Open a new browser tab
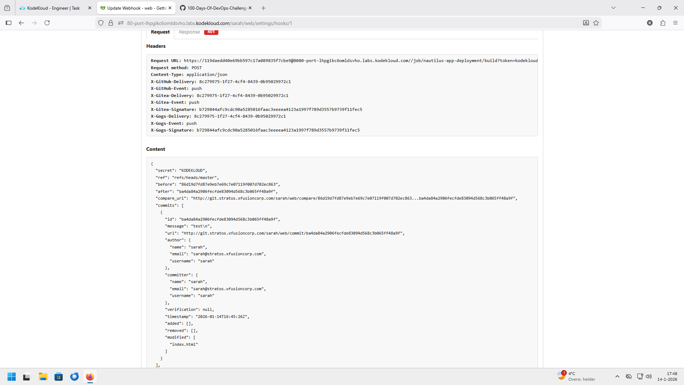This screenshot has height=385, width=684. click(264, 8)
